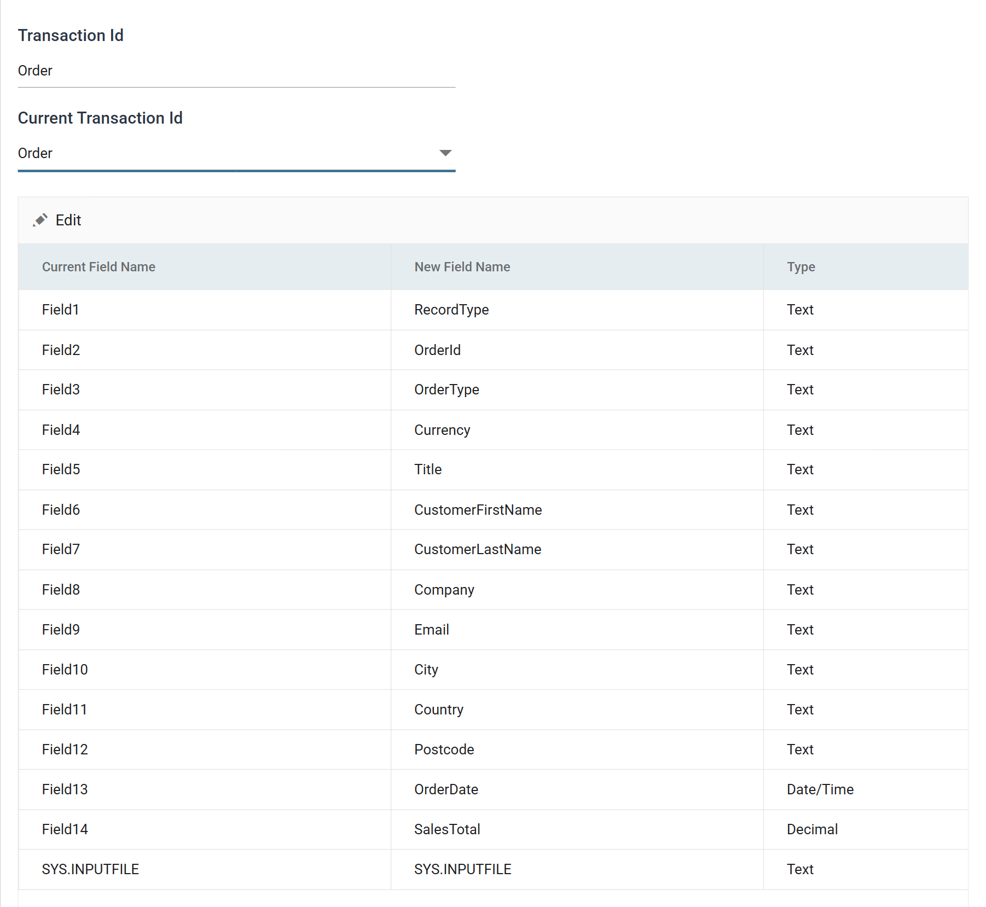Click the Edit button label
The width and height of the screenshot is (986, 907).
point(68,220)
